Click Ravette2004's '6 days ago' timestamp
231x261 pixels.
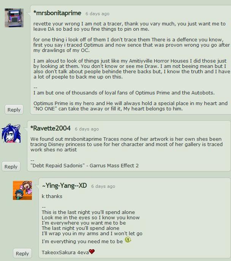coord(87,129)
